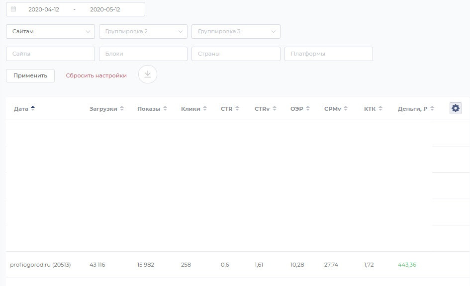
Task: Click the calendar icon in date range
Action: [13, 9]
